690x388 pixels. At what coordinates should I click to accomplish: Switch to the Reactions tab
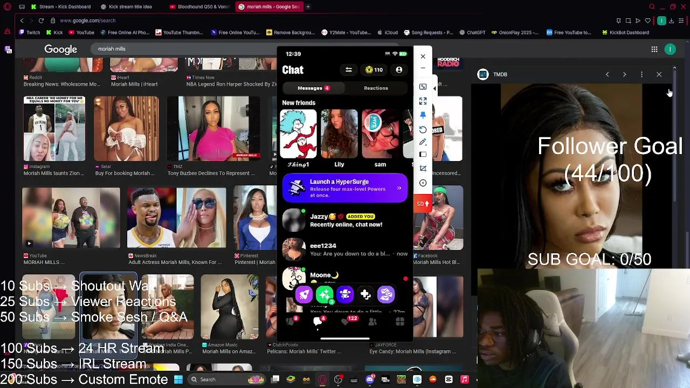[376, 88]
